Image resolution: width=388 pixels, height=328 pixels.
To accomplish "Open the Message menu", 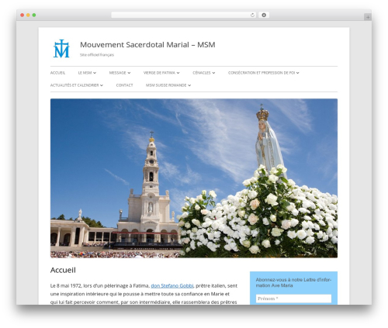I will coord(117,73).
